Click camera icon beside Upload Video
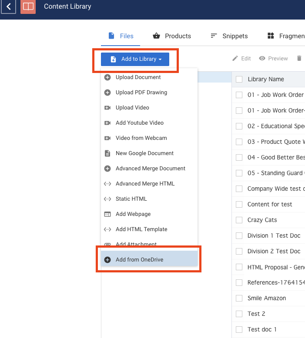The image size is (305, 338). coord(107,108)
